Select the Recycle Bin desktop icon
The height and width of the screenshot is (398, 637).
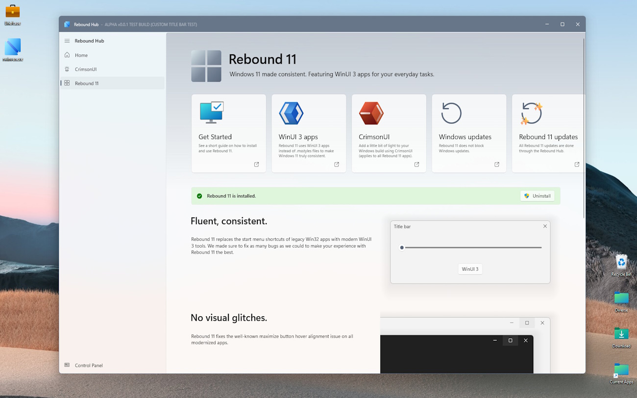tap(621, 265)
